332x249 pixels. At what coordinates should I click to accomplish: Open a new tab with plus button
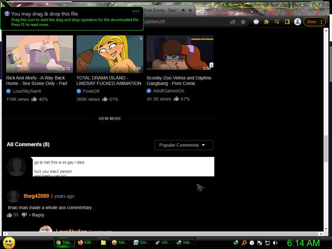pos(266,10)
